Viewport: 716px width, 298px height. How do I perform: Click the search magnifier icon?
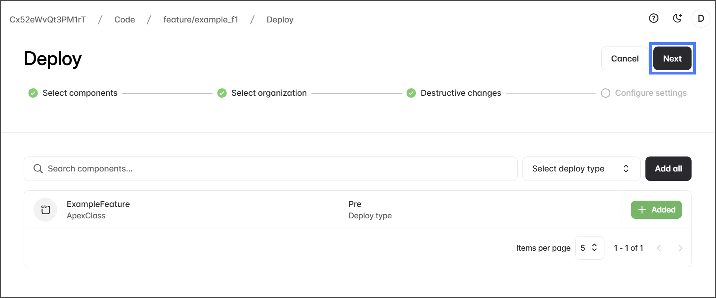click(38, 169)
